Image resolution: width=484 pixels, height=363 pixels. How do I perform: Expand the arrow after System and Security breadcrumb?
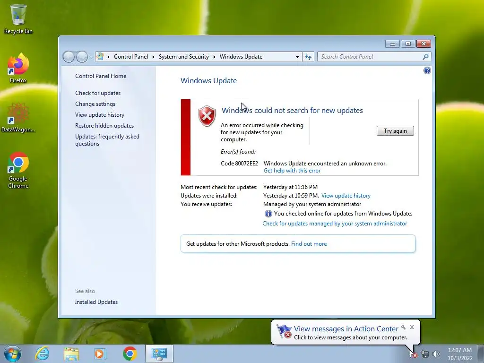pyautogui.click(x=214, y=57)
